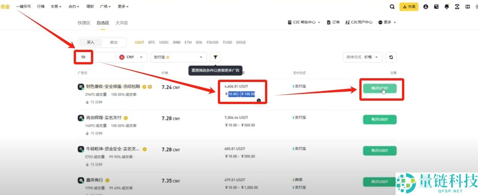Select the SOL coin tab
Image resolution: width=478 pixels, height=195 pixels.
[x=199, y=42]
